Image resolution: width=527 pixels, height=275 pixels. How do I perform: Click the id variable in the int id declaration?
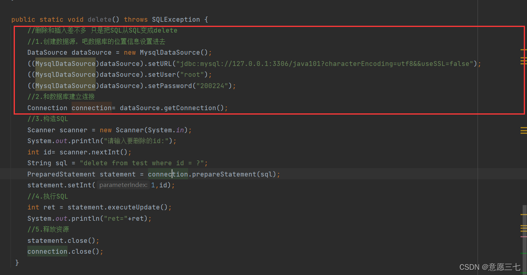(x=47, y=152)
